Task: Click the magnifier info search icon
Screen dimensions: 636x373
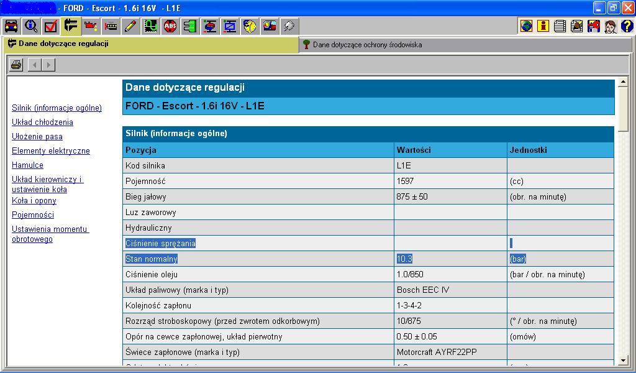Action: (31, 26)
